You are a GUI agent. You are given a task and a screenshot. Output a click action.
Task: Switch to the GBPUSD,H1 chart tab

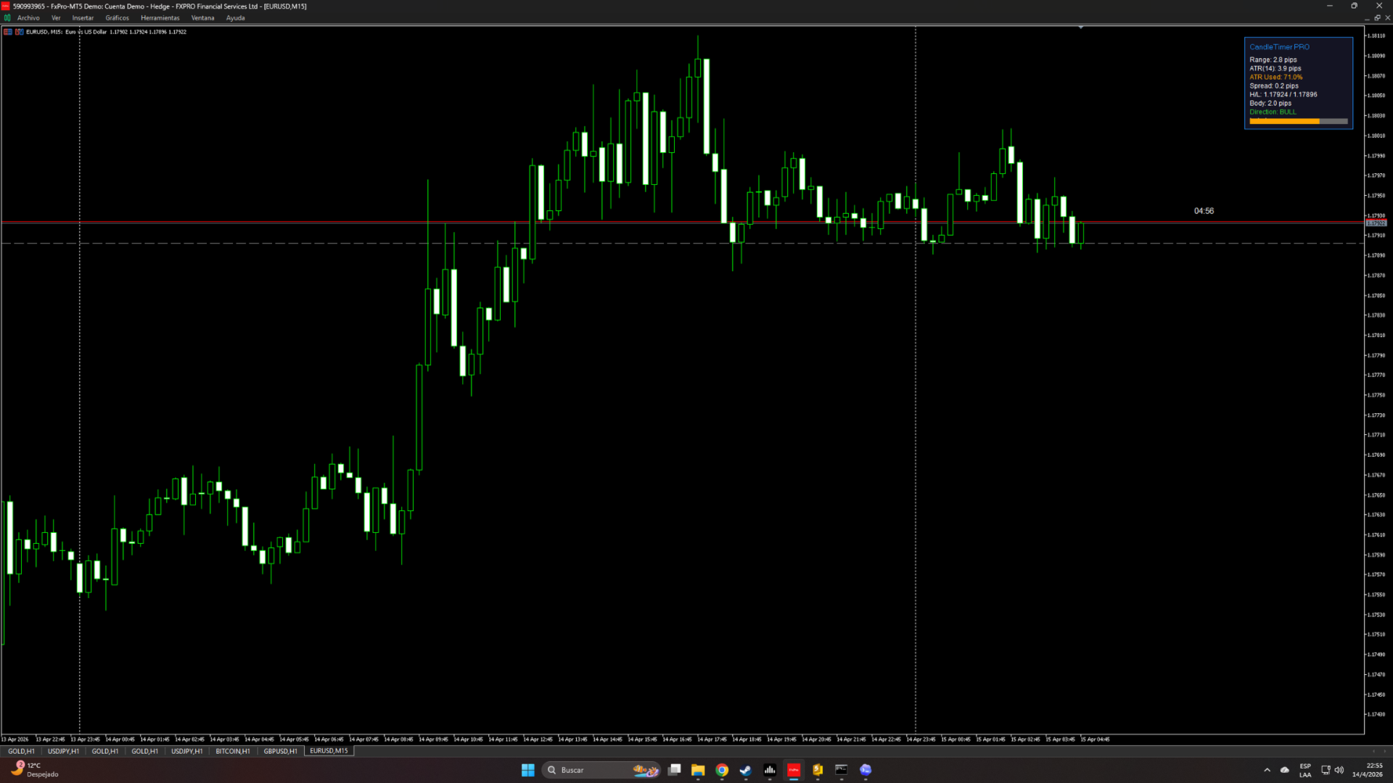(280, 751)
